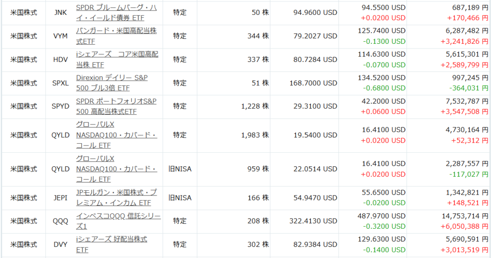
Task: Select the QYLD ticker in the 1,983 株 row
Action: tap(60, 135)
